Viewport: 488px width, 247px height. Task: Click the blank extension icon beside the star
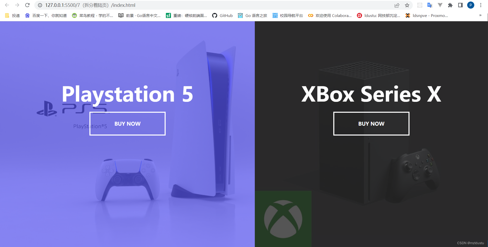[x=420, y=5]
